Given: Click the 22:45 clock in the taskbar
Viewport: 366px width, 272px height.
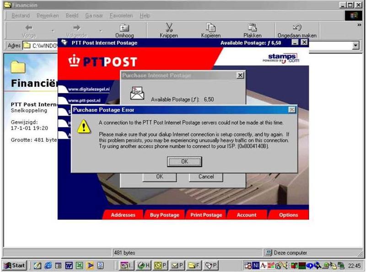Looking at the screenshot, I should 354,266.
